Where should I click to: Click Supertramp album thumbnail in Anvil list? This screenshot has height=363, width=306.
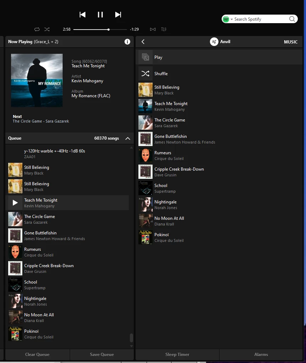tap(146, 188)
